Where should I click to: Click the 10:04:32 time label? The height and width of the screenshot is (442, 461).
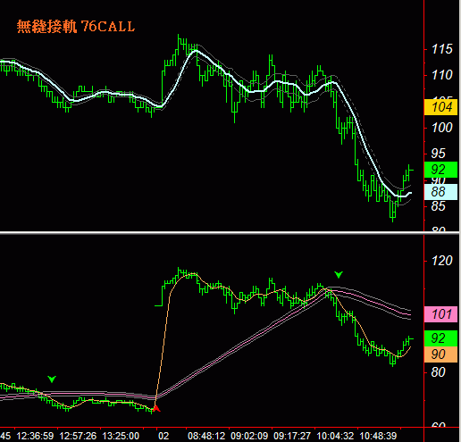pyautogui.click(x=335, y=436)
